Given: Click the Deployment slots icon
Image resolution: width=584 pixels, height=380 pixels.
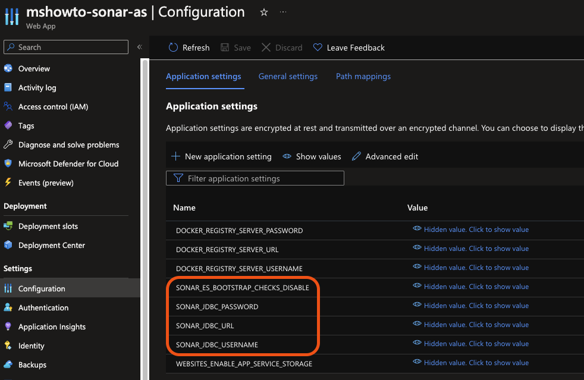Looking at the screenshot, I should [x=8, y=226].
